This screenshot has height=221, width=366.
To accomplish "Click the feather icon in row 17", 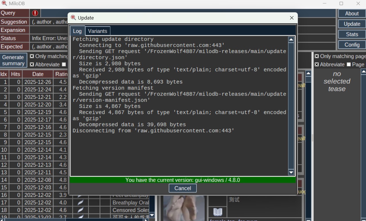I will coord(81,203).
